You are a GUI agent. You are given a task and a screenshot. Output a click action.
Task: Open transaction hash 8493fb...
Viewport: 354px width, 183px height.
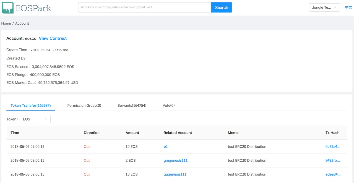point(333,161)
